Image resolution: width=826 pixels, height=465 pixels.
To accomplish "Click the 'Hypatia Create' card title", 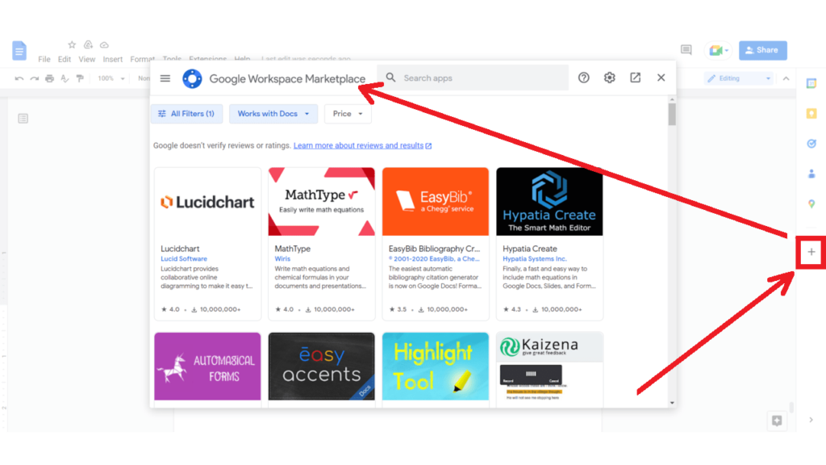I will click(530, 249).
